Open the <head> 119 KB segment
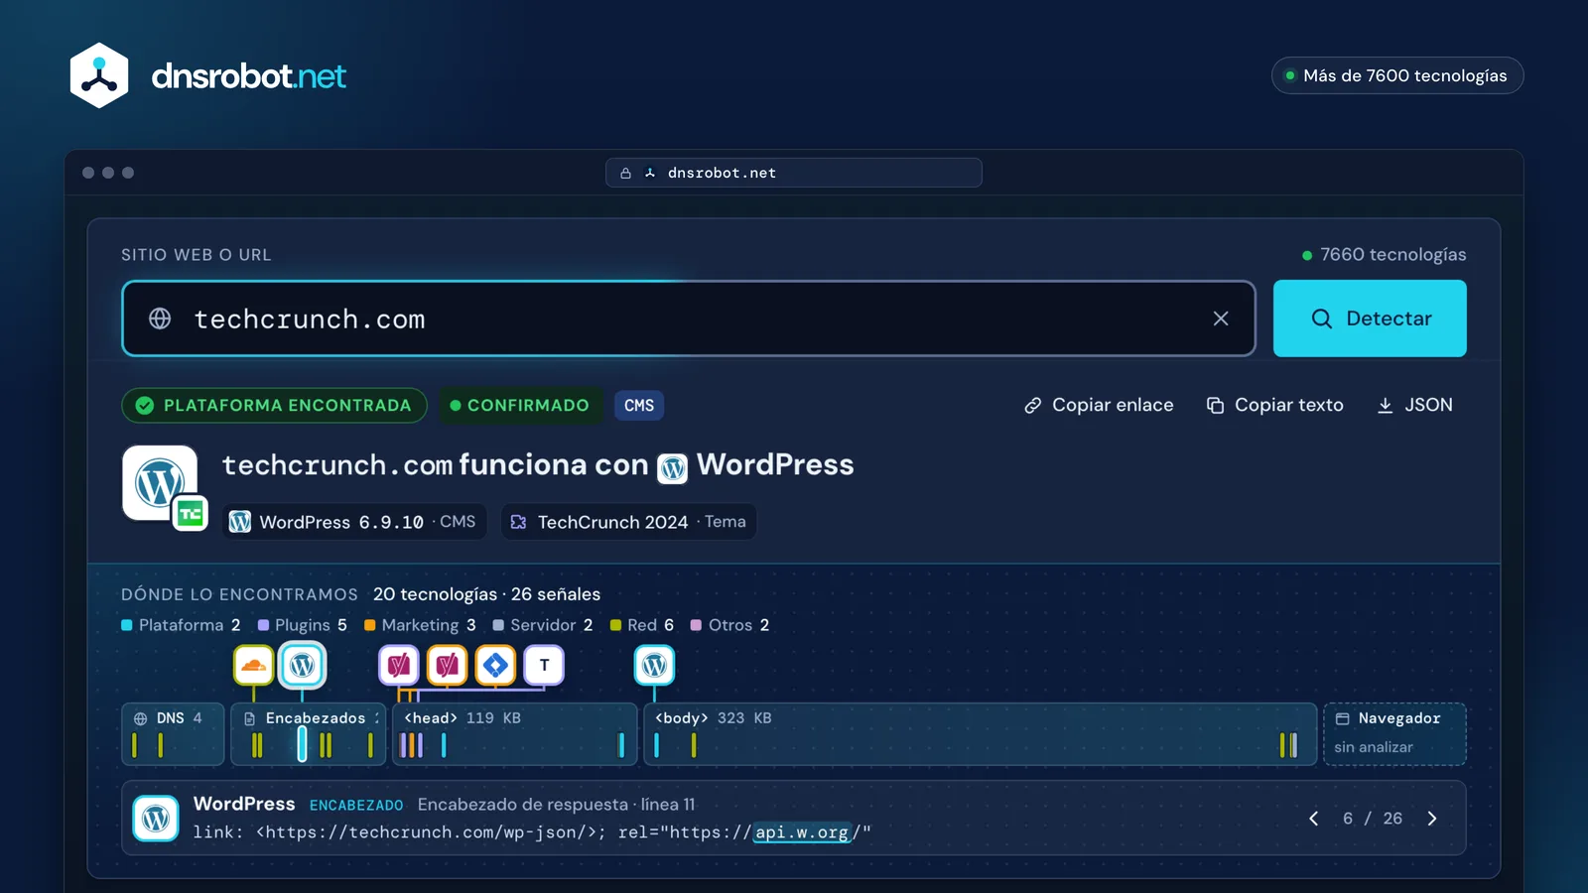The image size is (1588, 893). tap(515, 734)
